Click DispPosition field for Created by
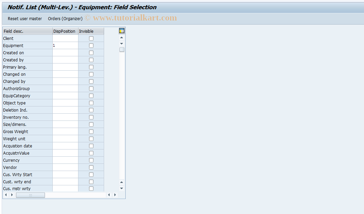This screenshot has width=364, height=214. pos(65,60)
